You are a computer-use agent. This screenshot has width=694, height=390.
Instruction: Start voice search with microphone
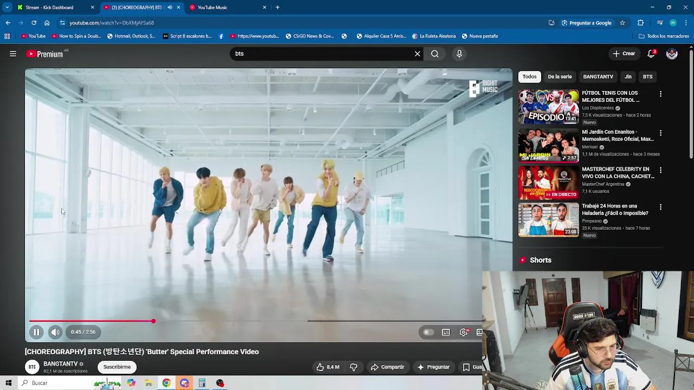(x=459, y=54)
